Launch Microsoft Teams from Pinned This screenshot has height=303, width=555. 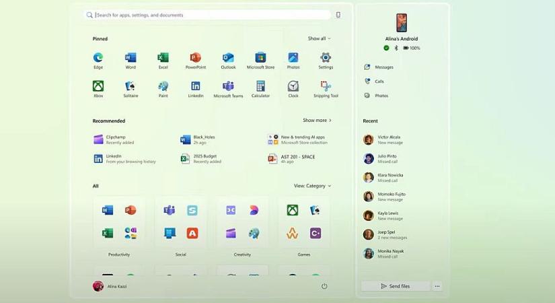pyautogui.click(x=228, y=89)
